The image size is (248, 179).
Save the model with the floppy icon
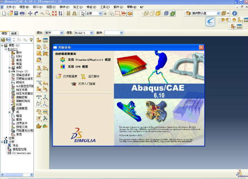point(16,13)
